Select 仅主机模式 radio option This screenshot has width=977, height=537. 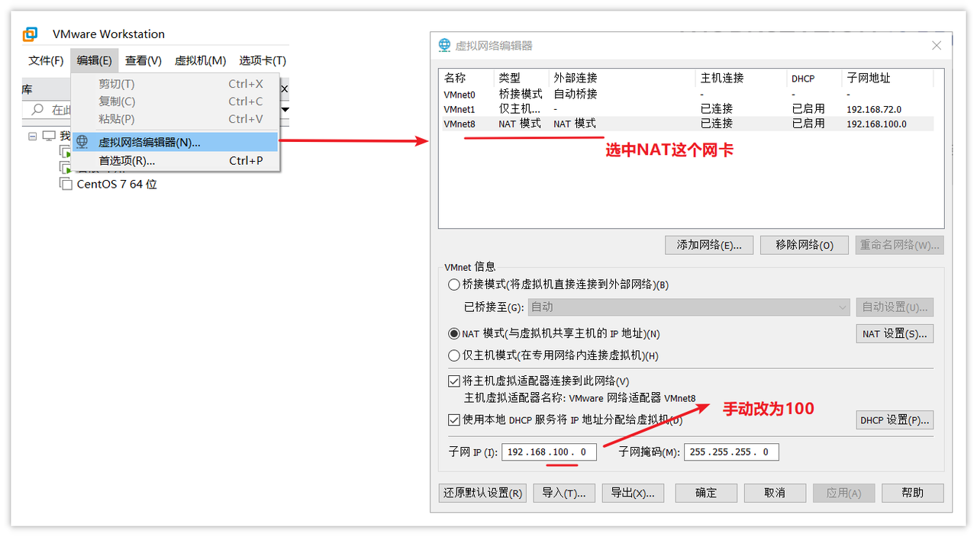(454, 355)
